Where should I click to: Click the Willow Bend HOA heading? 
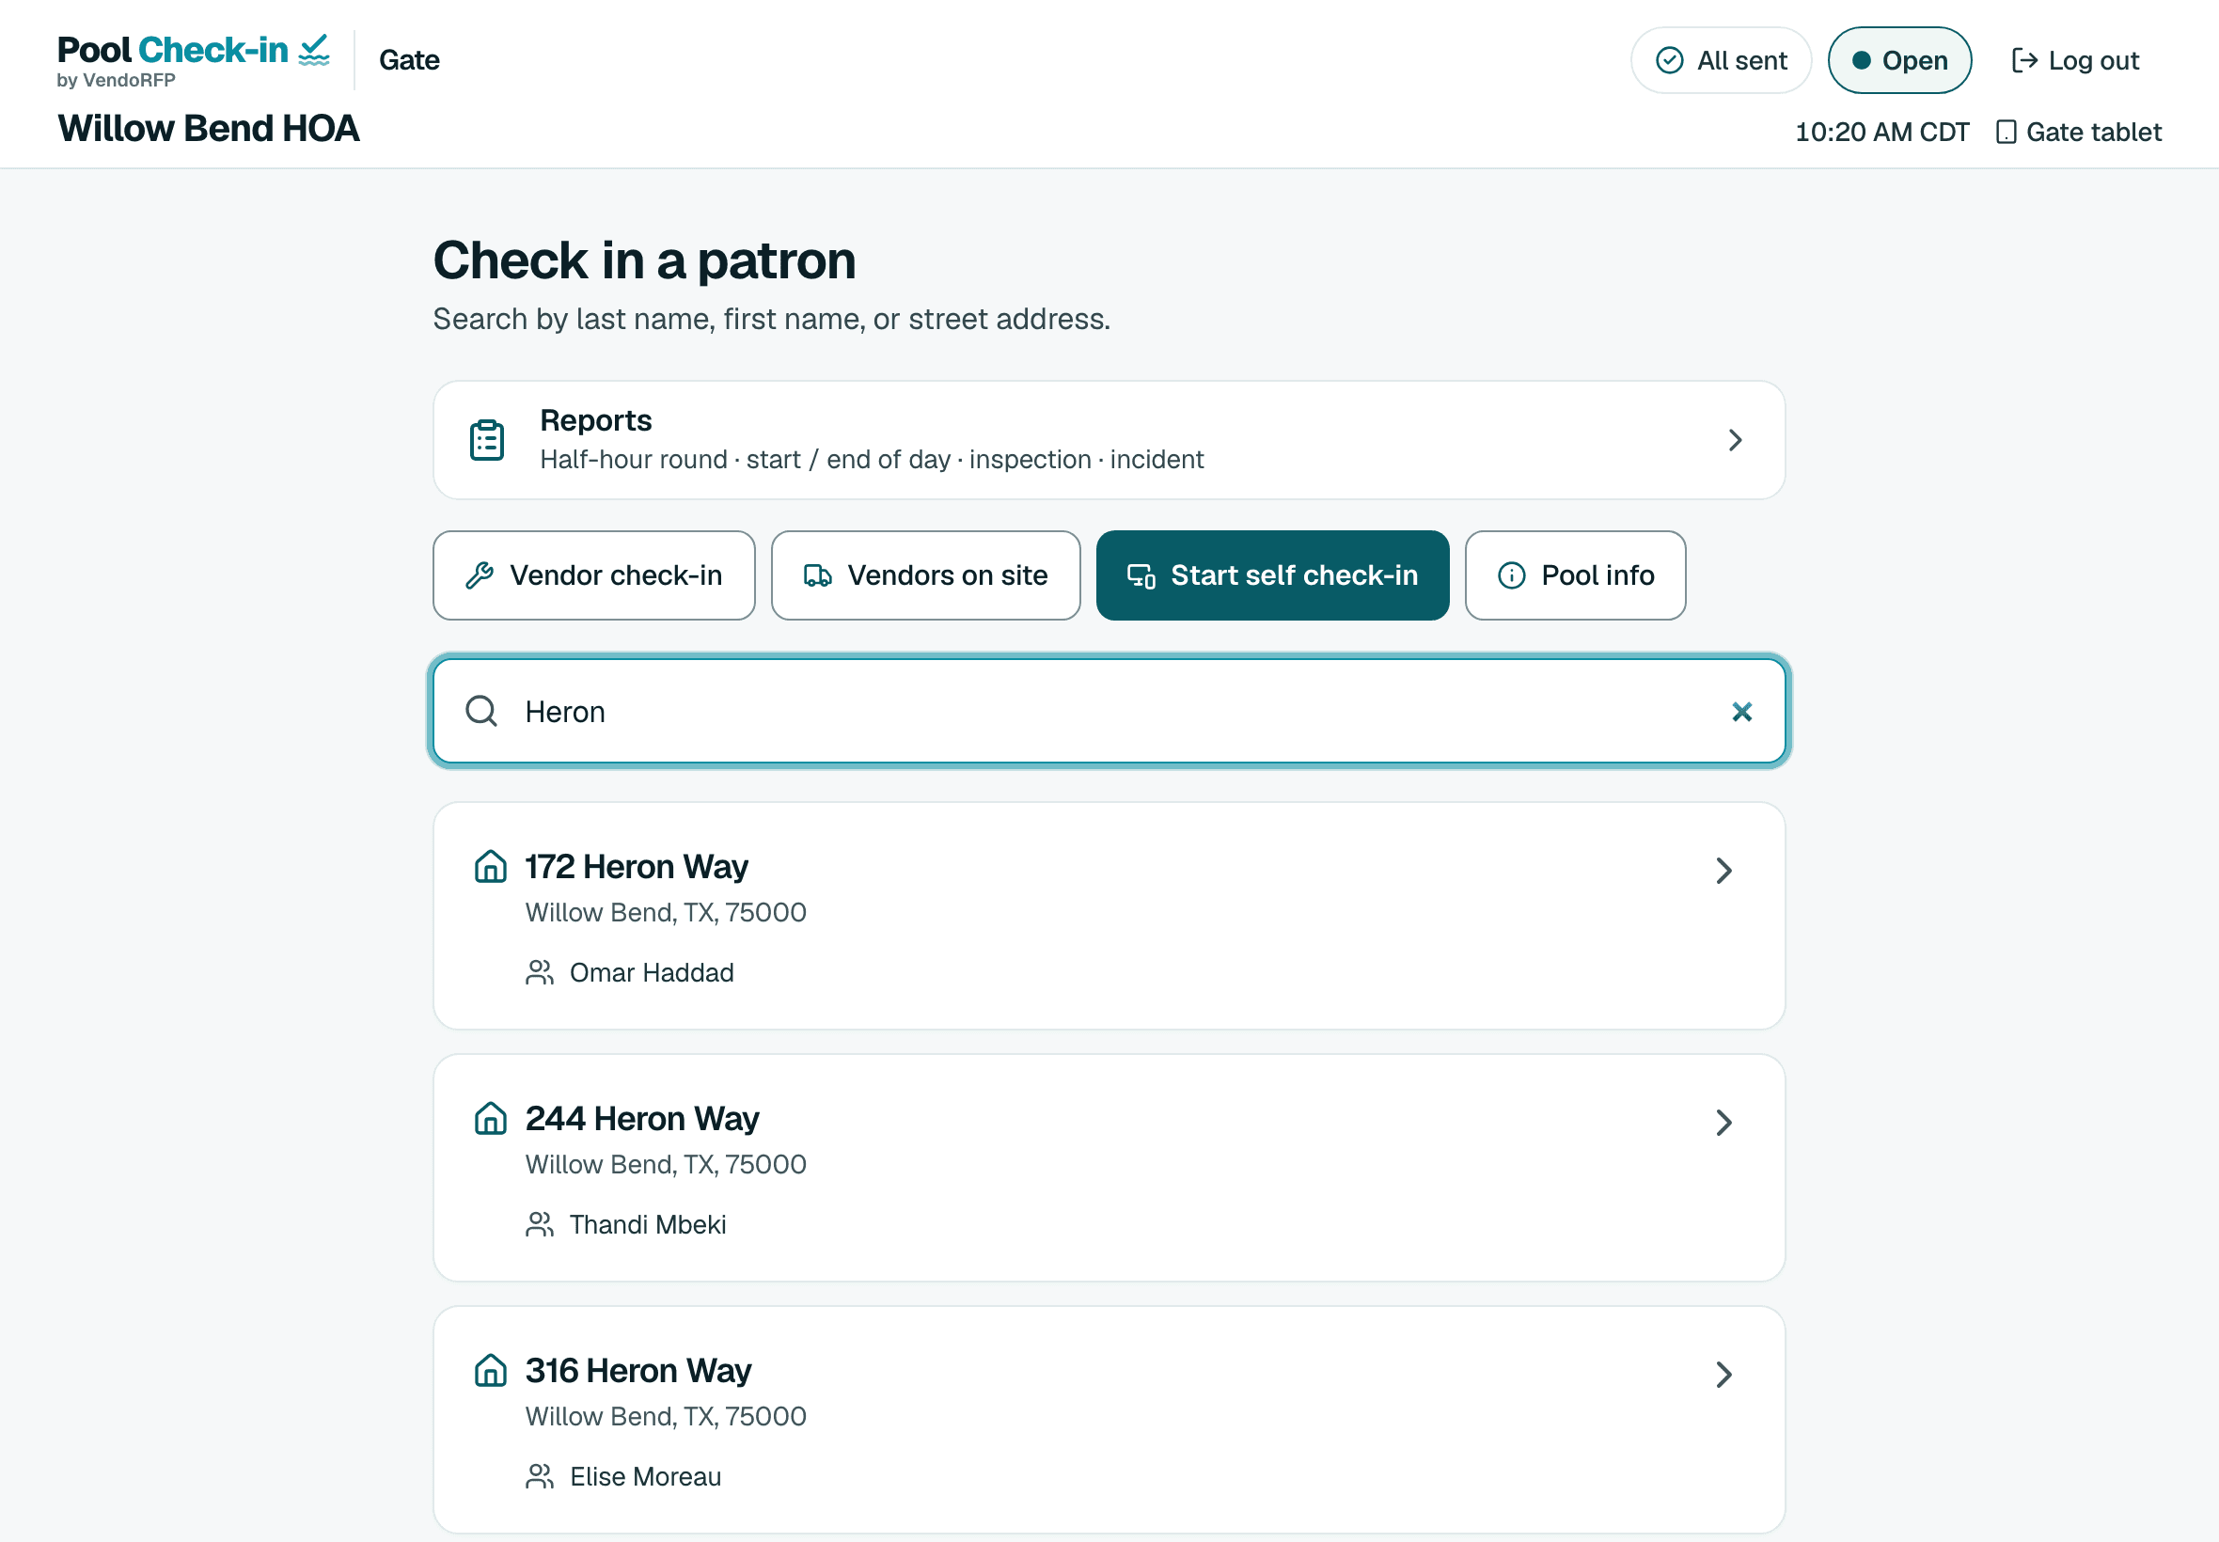click(x=209, y=129)
